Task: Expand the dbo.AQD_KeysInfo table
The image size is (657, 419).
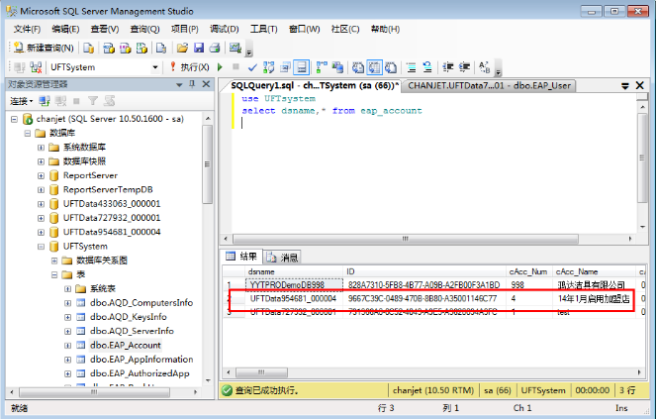Action: click(x=67, y=318)
